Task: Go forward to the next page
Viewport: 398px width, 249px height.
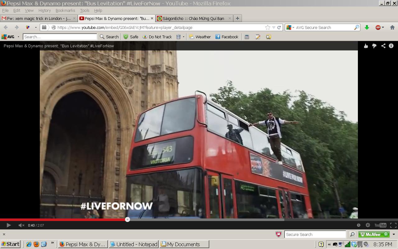Action: [16, 27]
